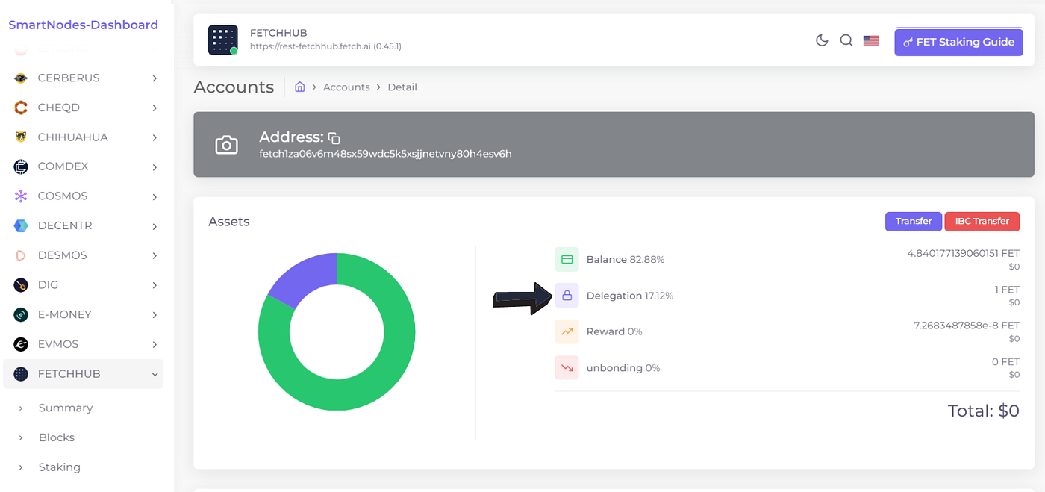Image resolution: width=1045 pixels, height=492 pixels.
Task: Expand DIG chevron in sidebar
Action: (155, 285)
